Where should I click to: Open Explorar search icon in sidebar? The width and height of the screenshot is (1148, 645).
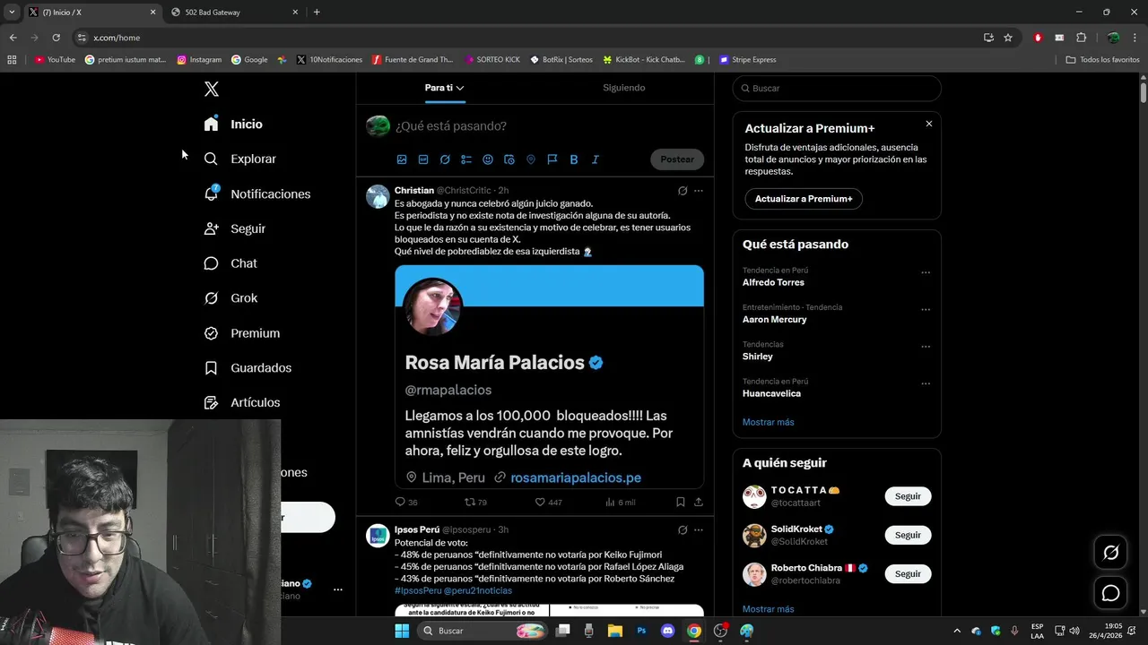coord(211,159)
